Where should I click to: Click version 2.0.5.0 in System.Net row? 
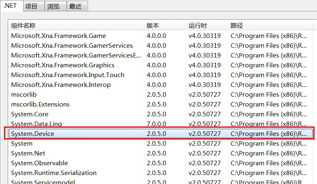pyautogui.click(x=156, y=153)
